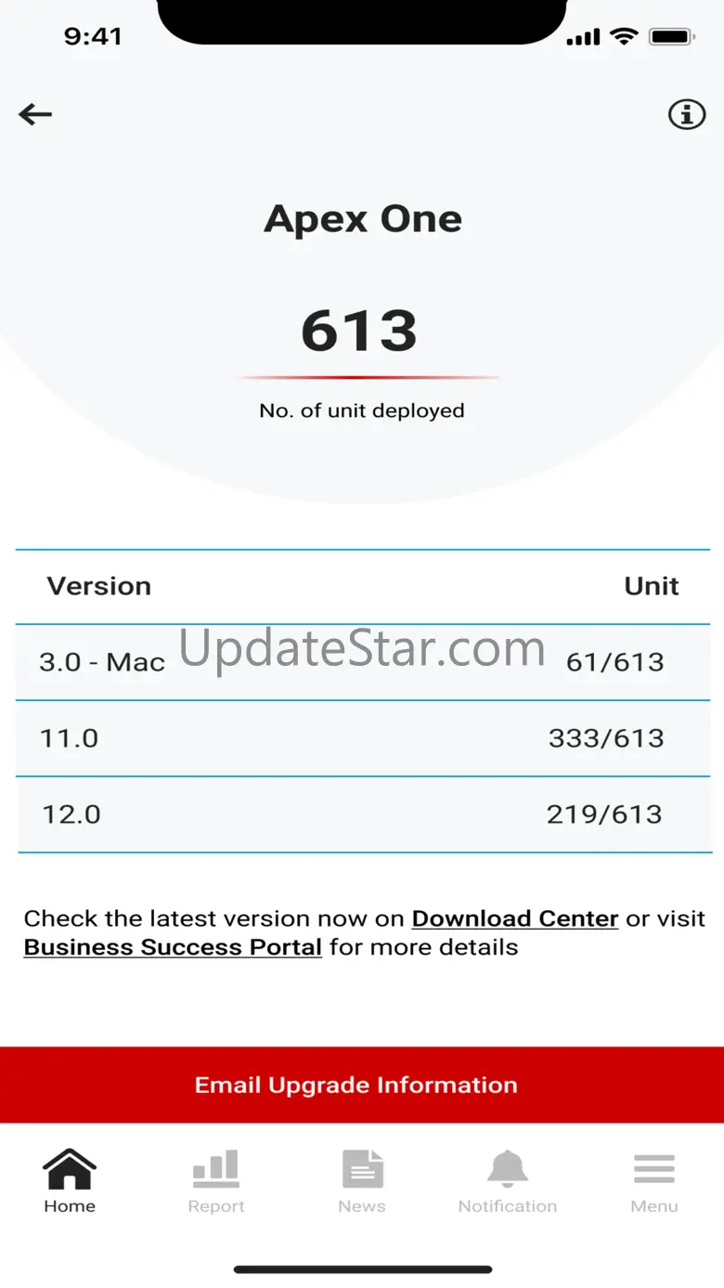The height and width of the screenshot is (1288, 724).
Task: Tap the battery status icon
Action: click(x=672, y=37)
